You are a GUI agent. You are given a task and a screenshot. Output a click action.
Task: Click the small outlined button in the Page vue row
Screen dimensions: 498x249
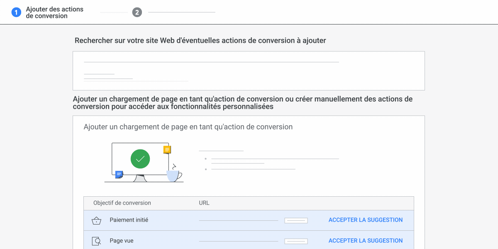[x=296, y=241]
